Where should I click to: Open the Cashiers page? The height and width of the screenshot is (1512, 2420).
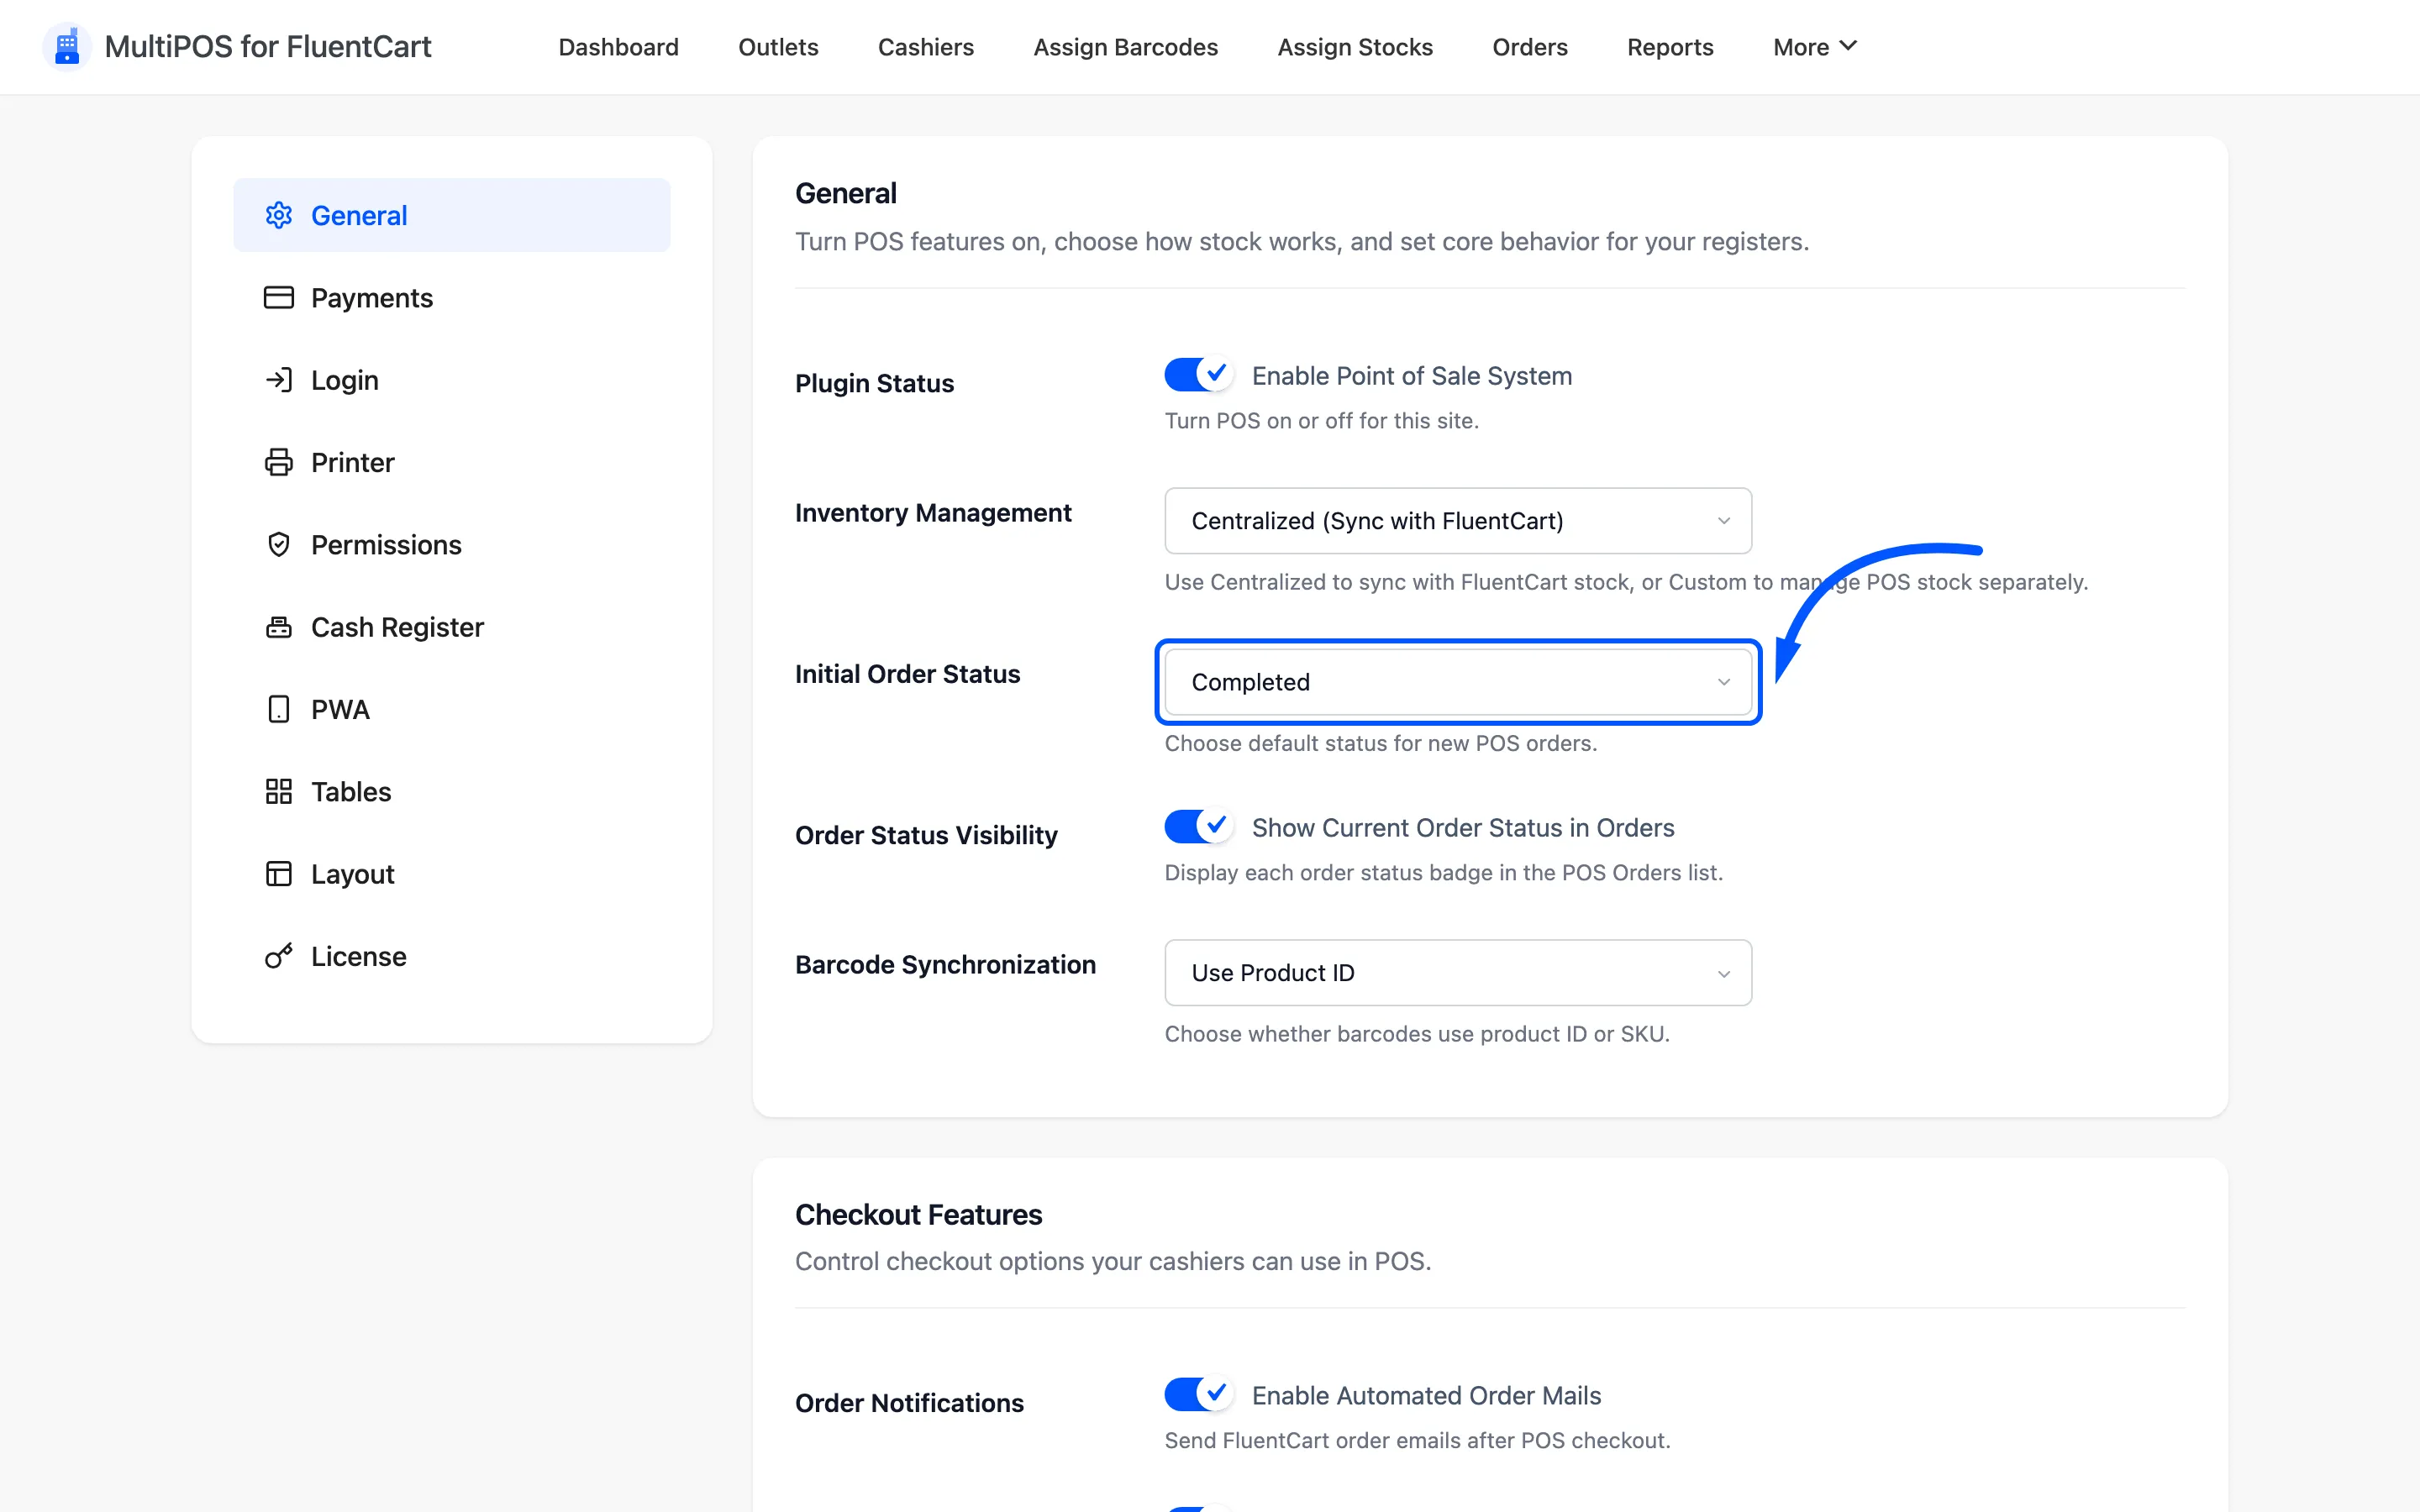925,47
